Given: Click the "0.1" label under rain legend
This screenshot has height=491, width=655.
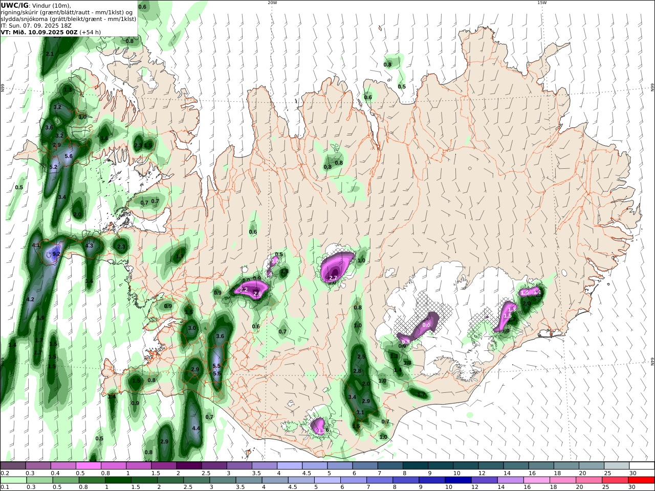Looking at the screenshot, I should pyautogui.click(x=4, y=487).
